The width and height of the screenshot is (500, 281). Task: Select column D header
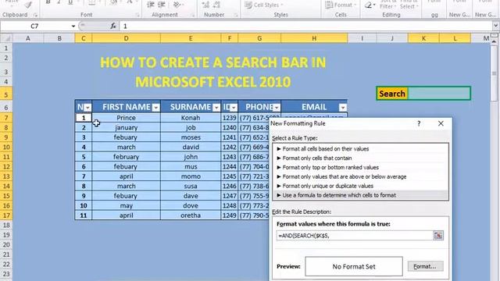(126, 38)
